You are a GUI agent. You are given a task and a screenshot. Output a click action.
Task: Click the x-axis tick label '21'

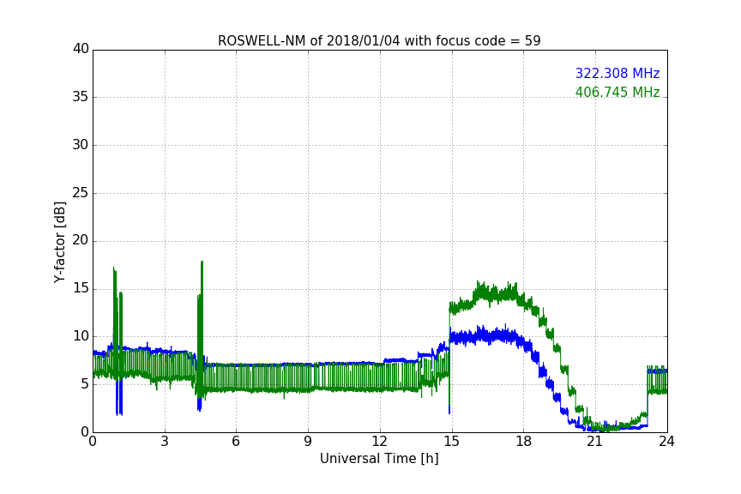pyautogui.click(x=595, y=442)
